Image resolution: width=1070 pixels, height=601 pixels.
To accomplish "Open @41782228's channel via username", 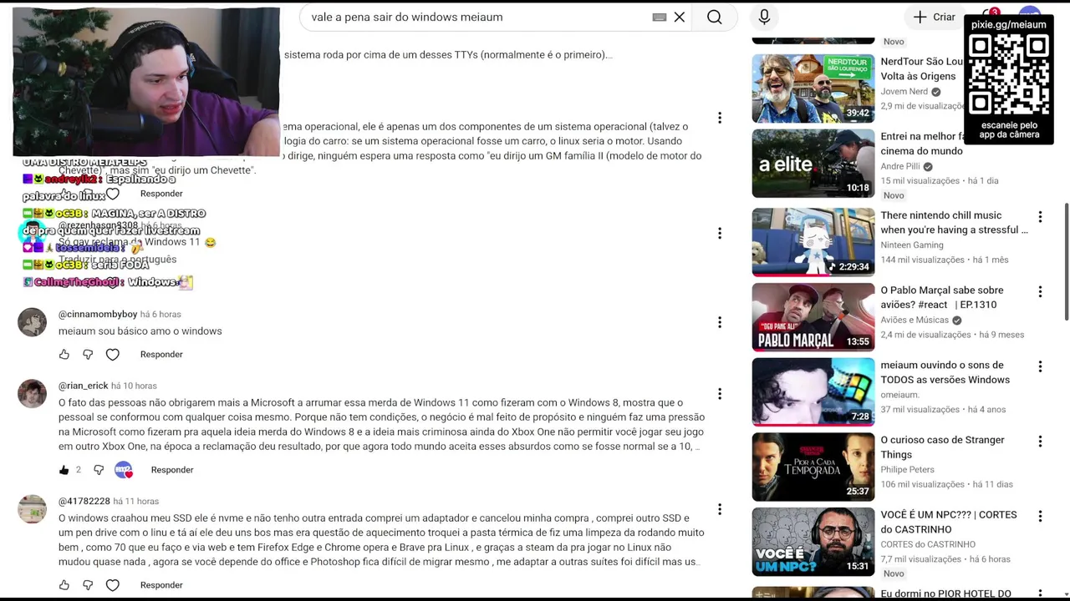I will coord(84,502).
